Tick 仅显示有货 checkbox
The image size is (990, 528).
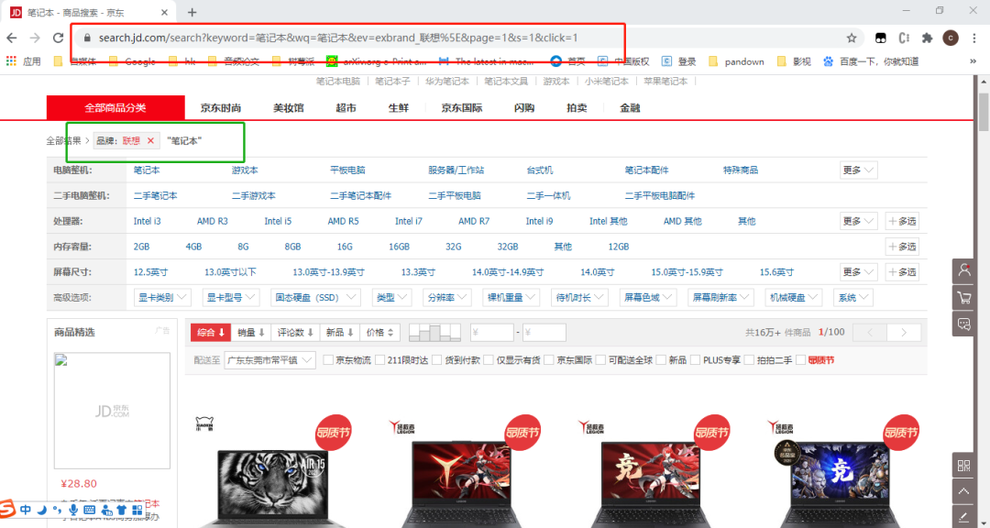489,360
